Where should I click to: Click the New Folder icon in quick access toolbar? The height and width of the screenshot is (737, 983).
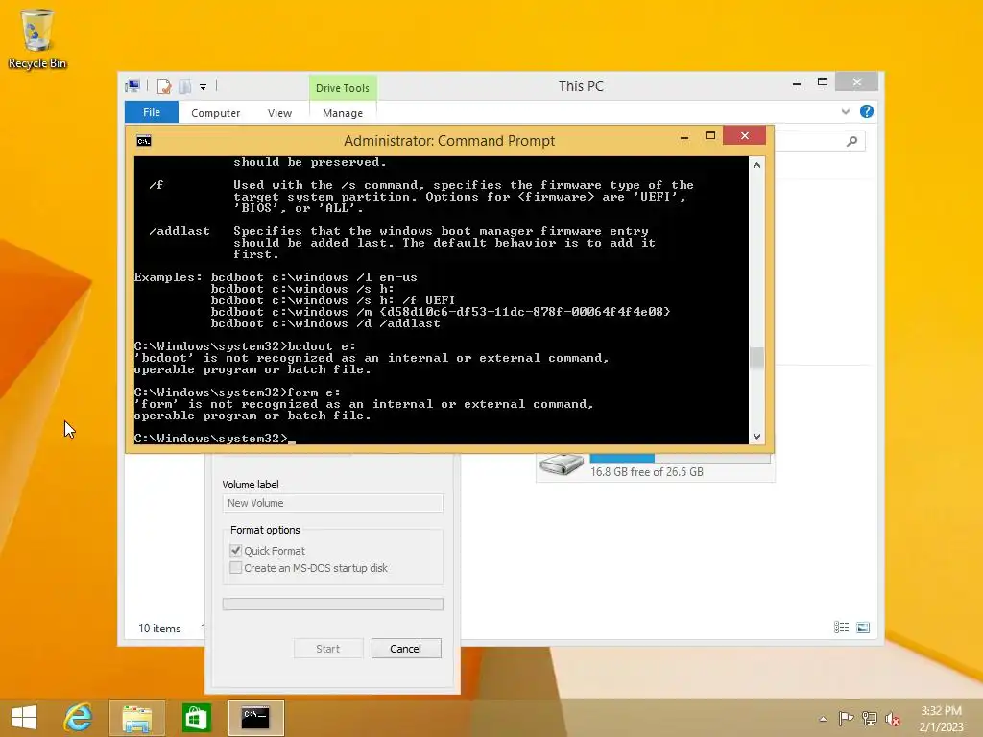184,86
